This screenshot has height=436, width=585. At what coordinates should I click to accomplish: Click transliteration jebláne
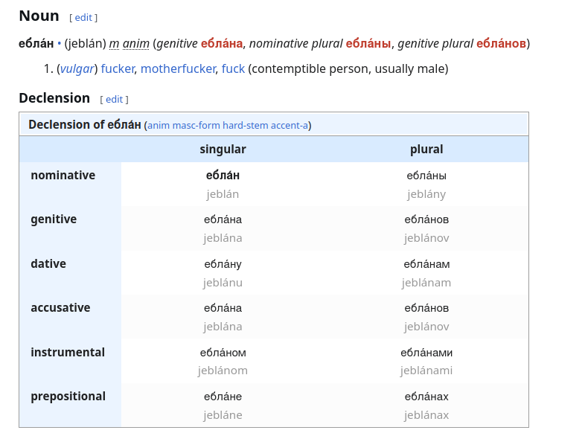(x=223, y=415)
